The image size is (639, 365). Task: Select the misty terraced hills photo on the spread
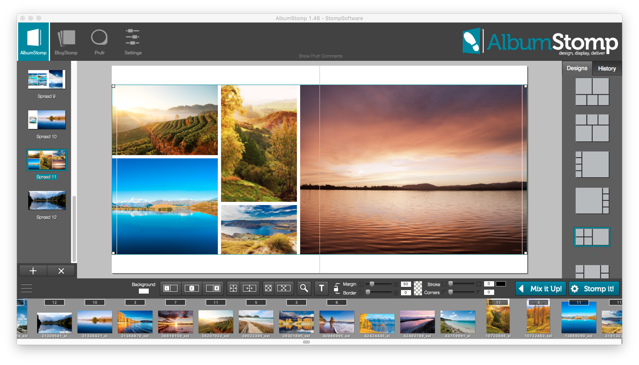pos(165,120)
